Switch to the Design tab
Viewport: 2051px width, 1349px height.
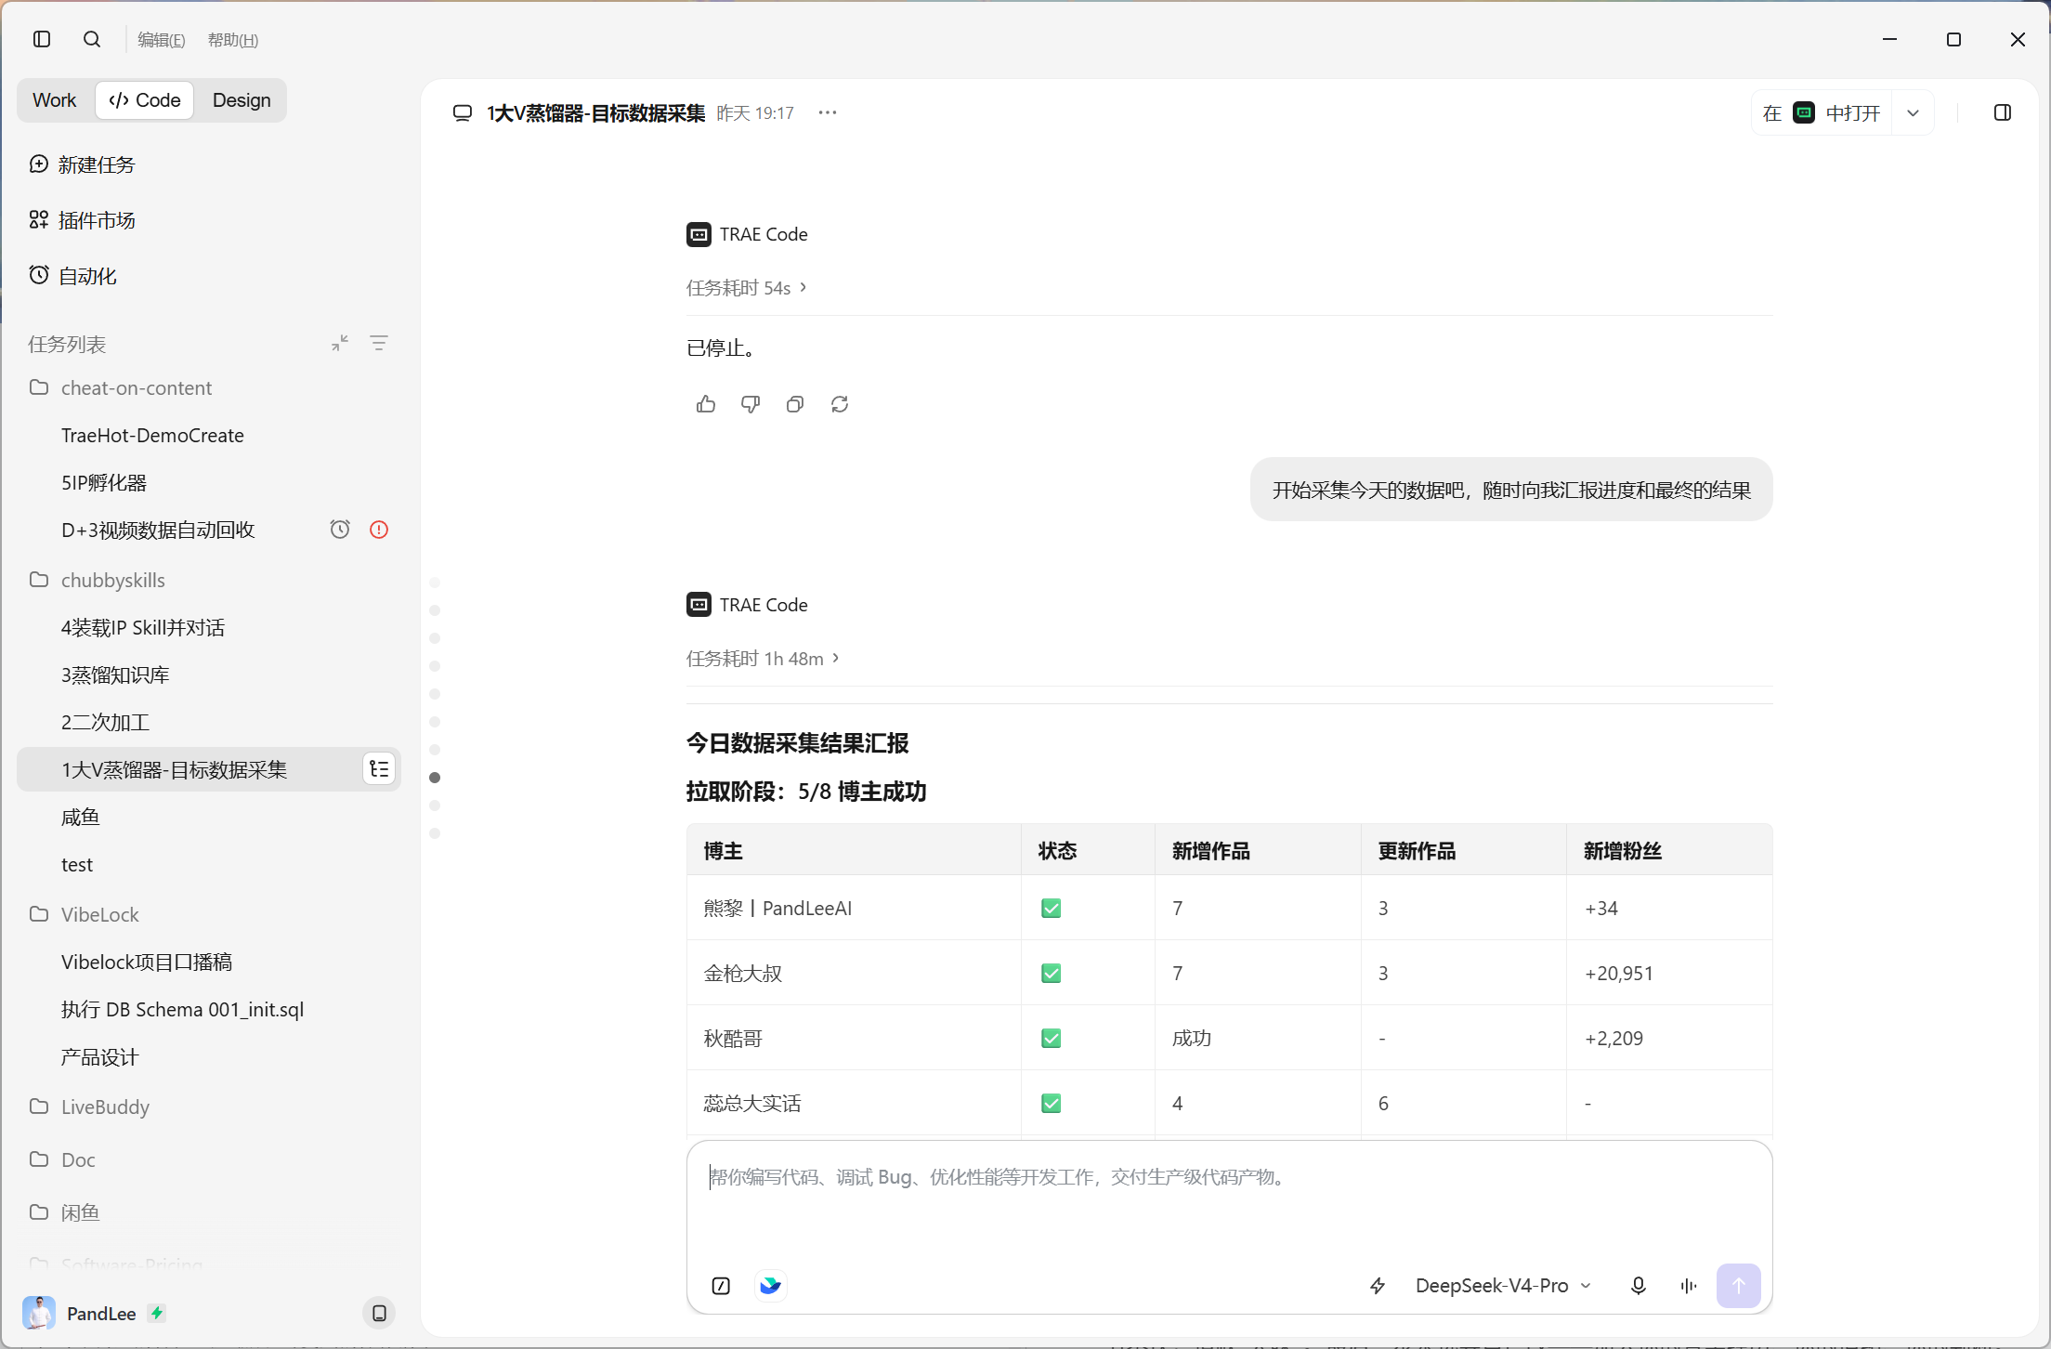coord(242,100)
